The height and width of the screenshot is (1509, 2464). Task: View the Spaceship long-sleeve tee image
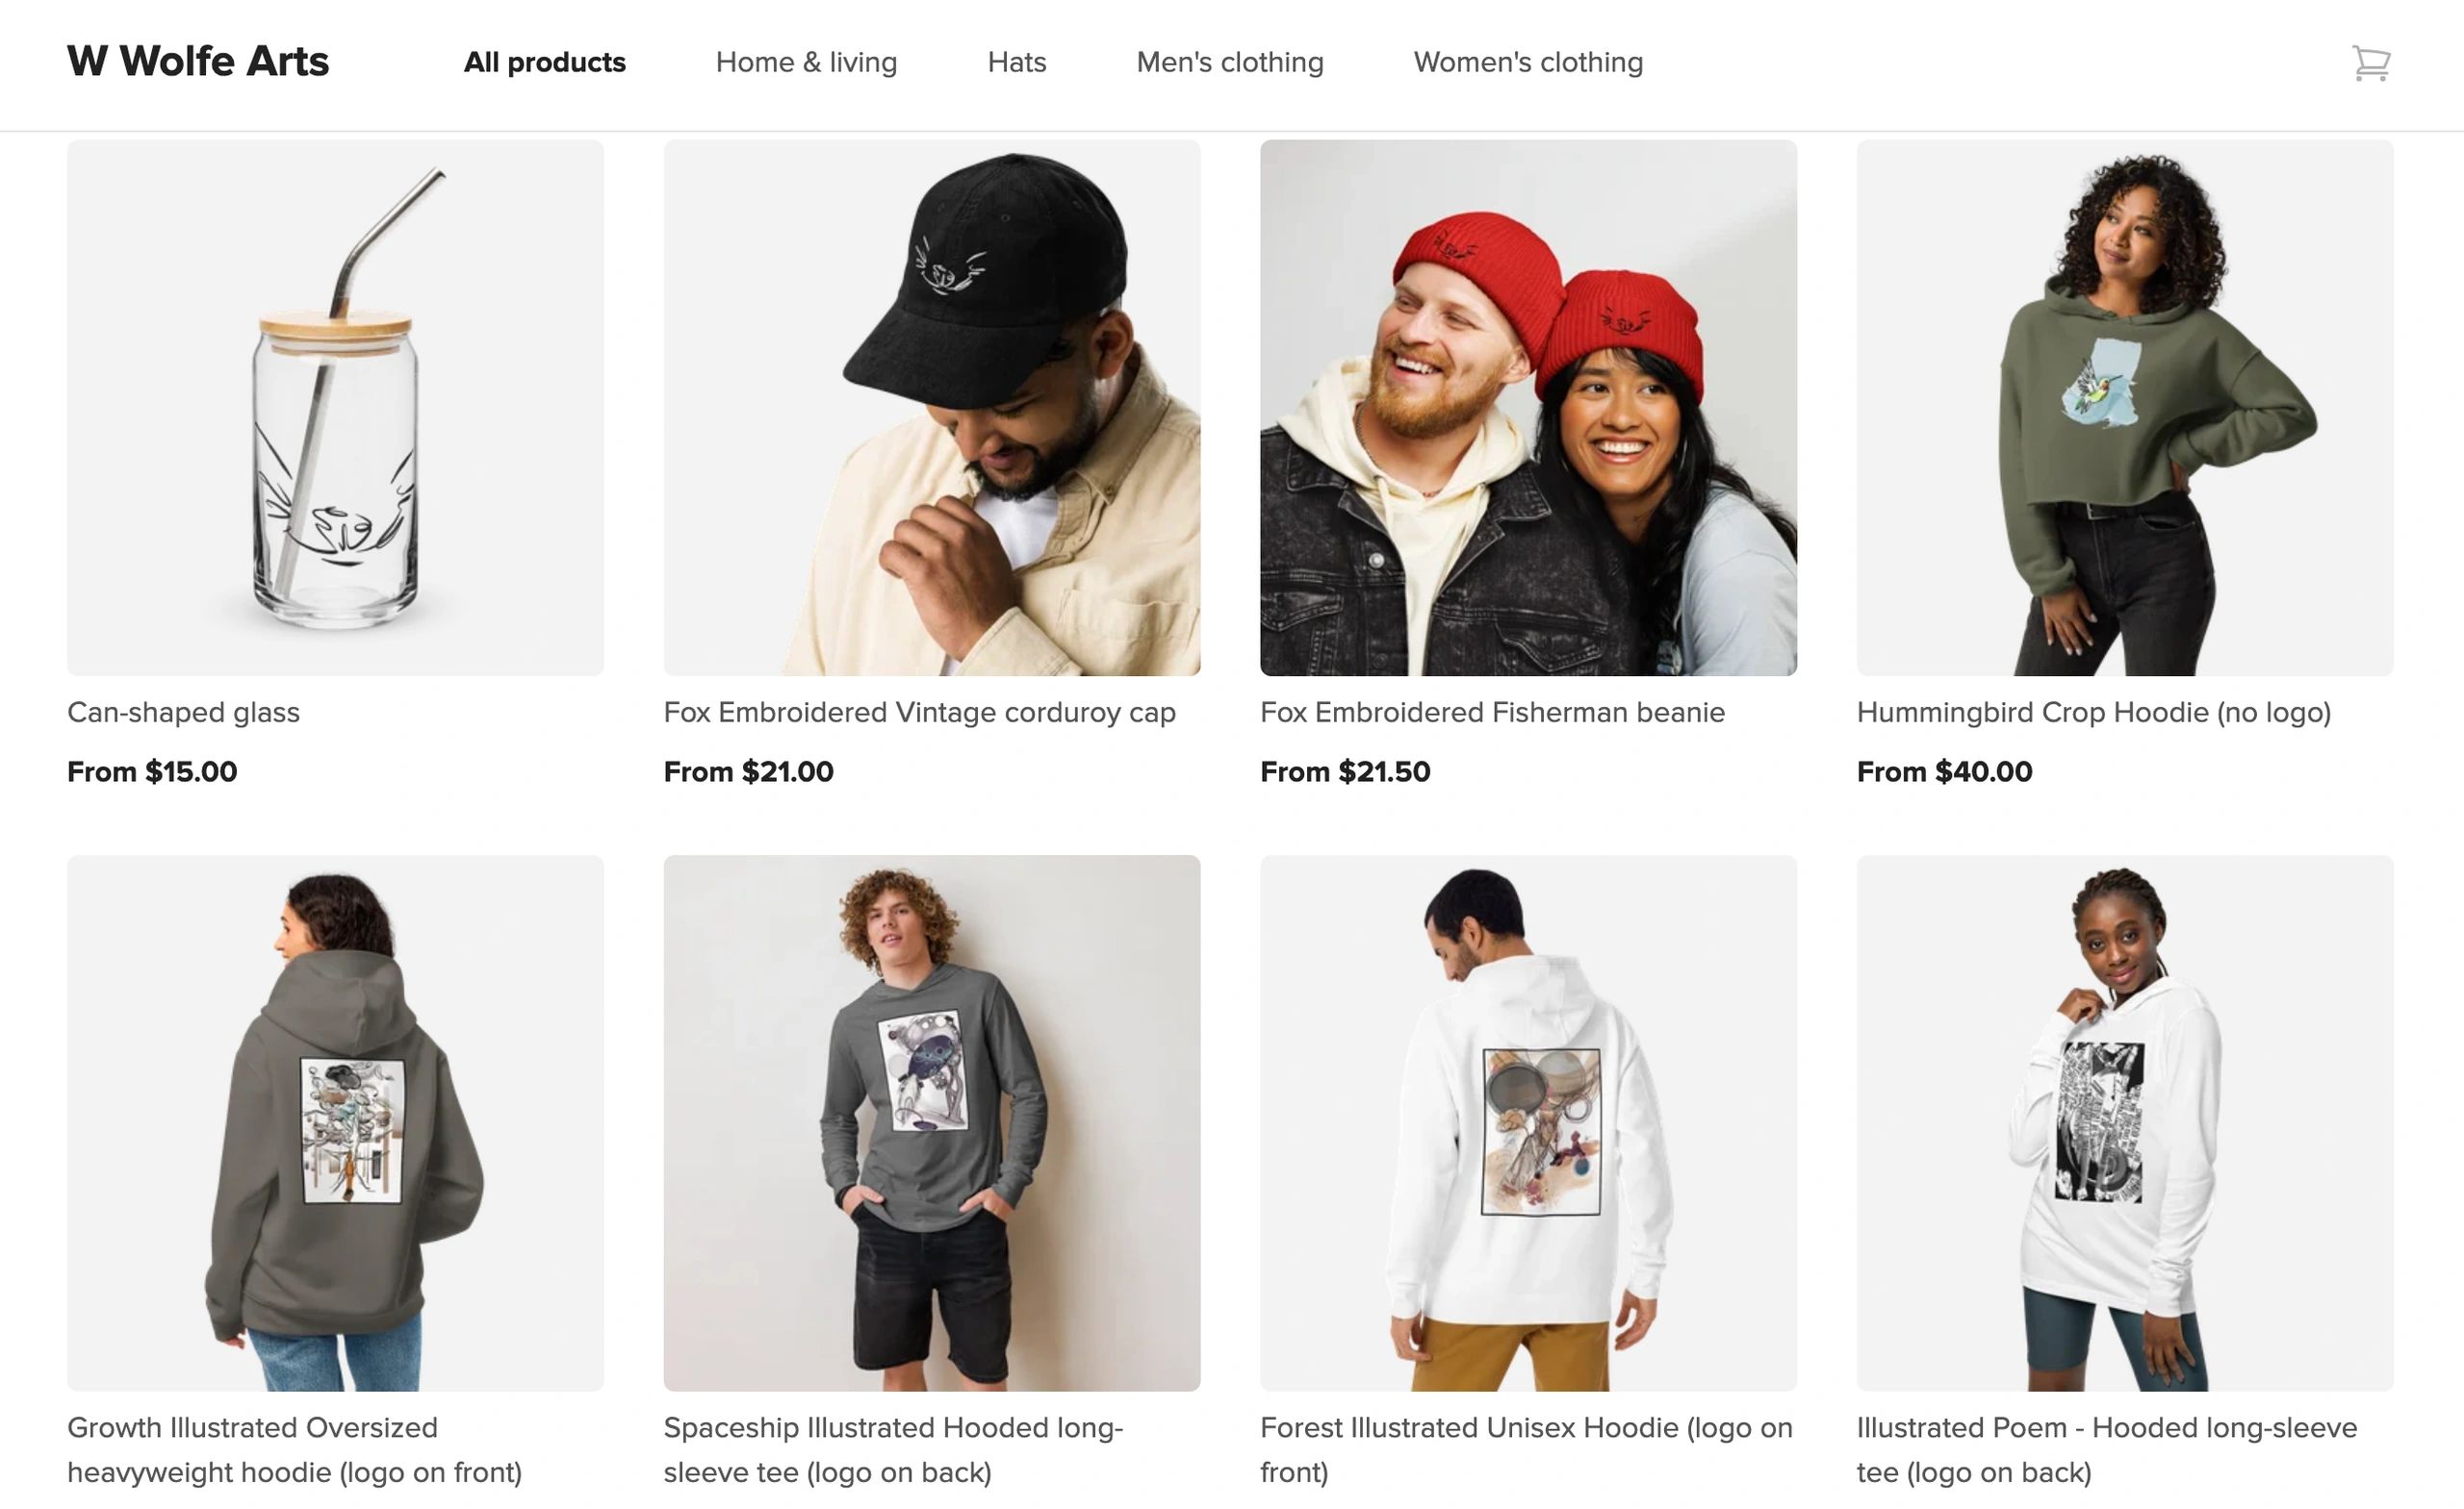coord(931,1122)
